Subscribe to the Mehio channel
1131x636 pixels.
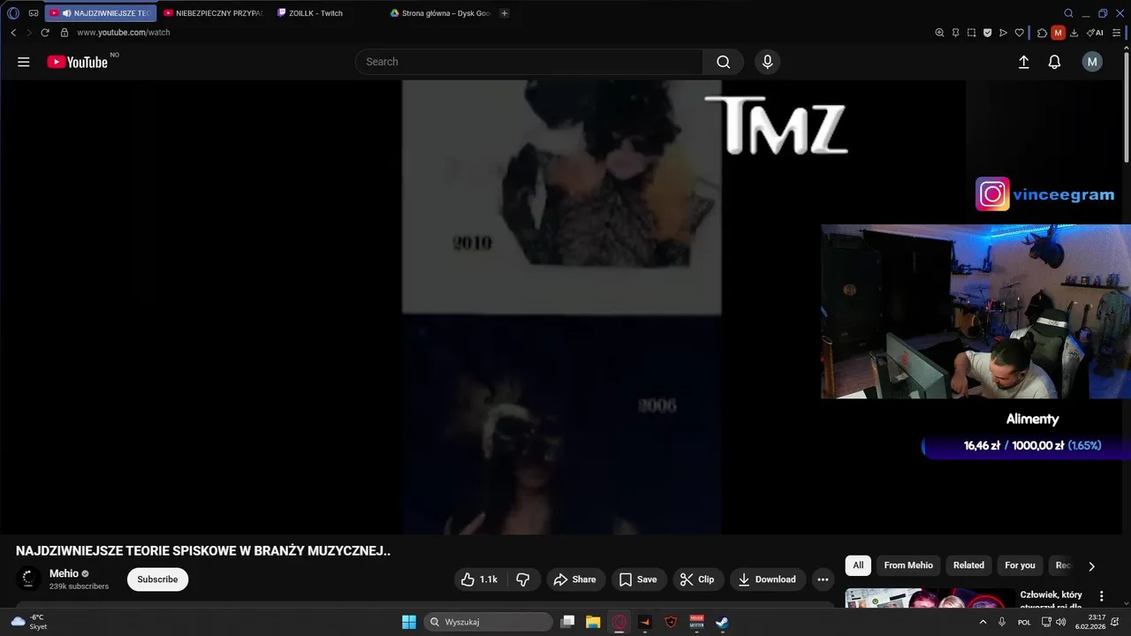coord(157,579)
